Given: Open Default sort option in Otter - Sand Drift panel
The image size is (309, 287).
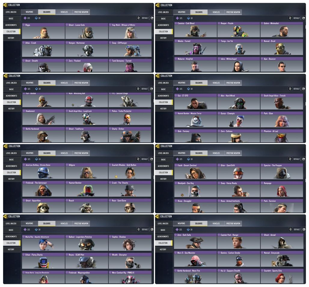Looking at the screenshot, I should (x=297, y=159).
